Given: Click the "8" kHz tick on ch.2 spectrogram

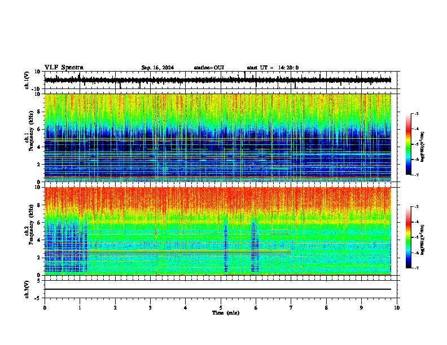Looking at the screenshot, I should 39,205.
